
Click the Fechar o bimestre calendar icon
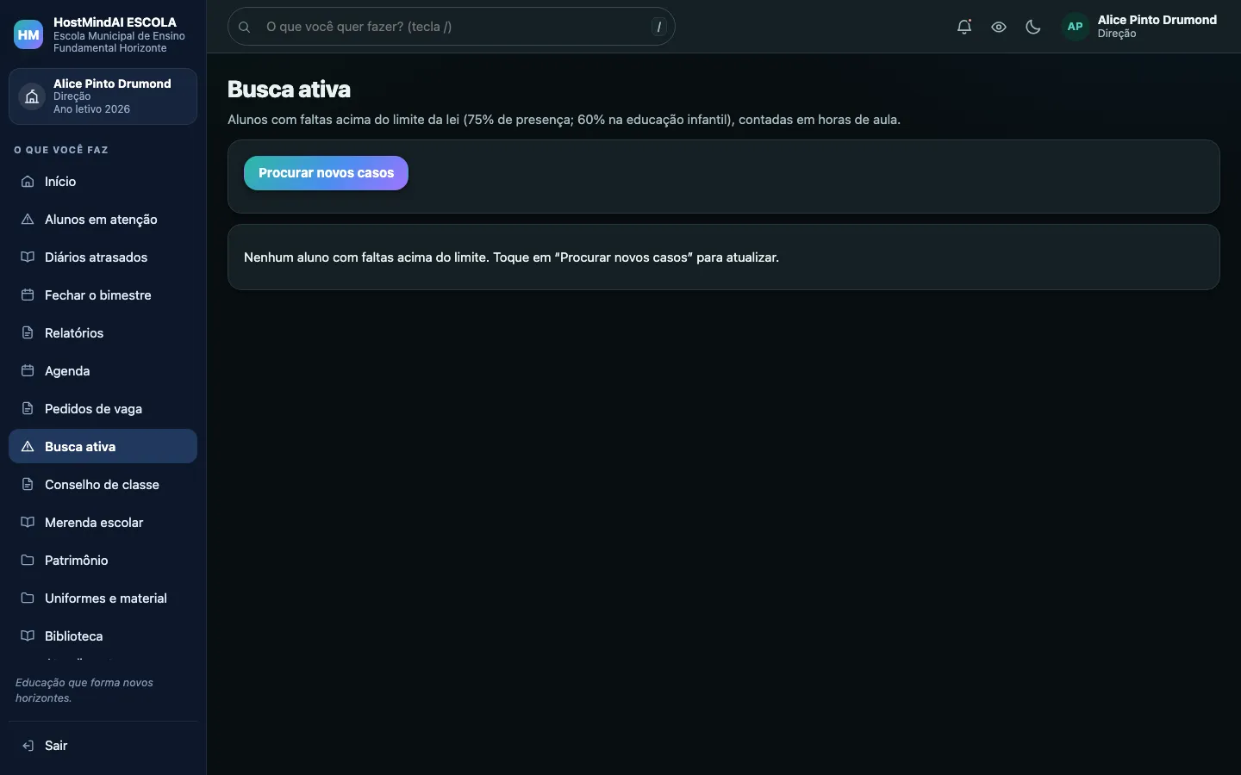point(28,295)
